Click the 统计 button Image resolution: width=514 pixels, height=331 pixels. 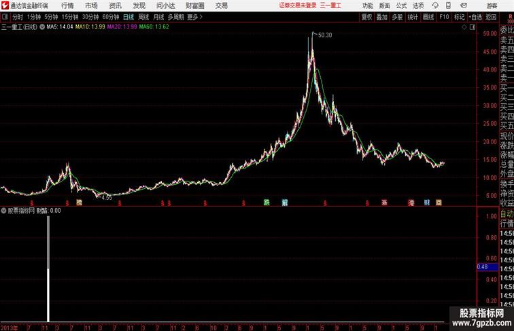coord(413,17)
